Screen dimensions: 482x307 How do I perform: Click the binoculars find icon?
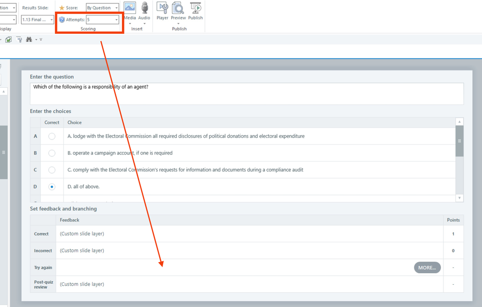click(29, 40)
